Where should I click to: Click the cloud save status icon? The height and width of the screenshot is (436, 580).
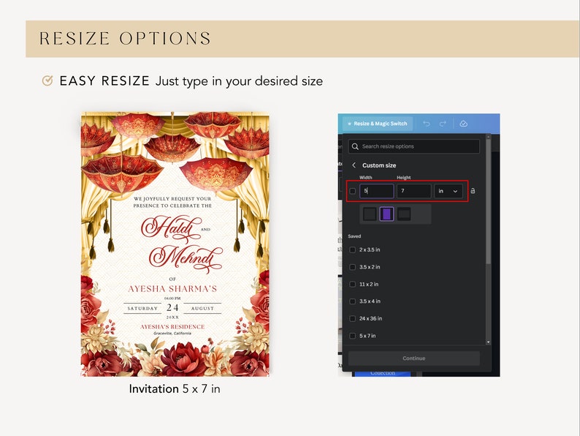463,124
